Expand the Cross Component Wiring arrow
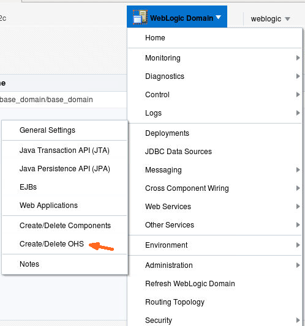 tap(298, 188)
